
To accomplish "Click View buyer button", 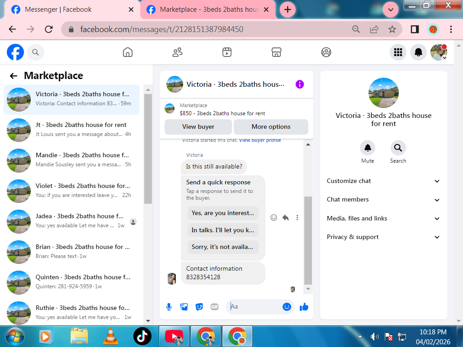I will pos(198,127).
